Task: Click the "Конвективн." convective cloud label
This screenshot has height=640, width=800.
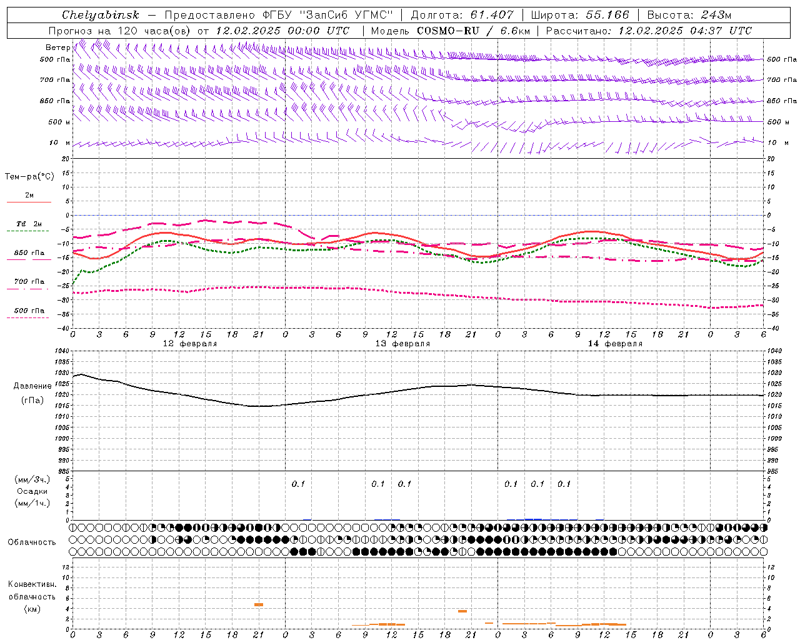Action: [x=32, y=584]
